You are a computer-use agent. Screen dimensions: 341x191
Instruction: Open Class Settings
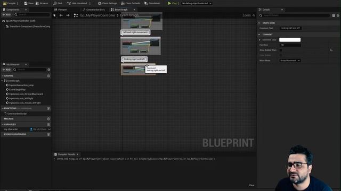coord(108,3)
